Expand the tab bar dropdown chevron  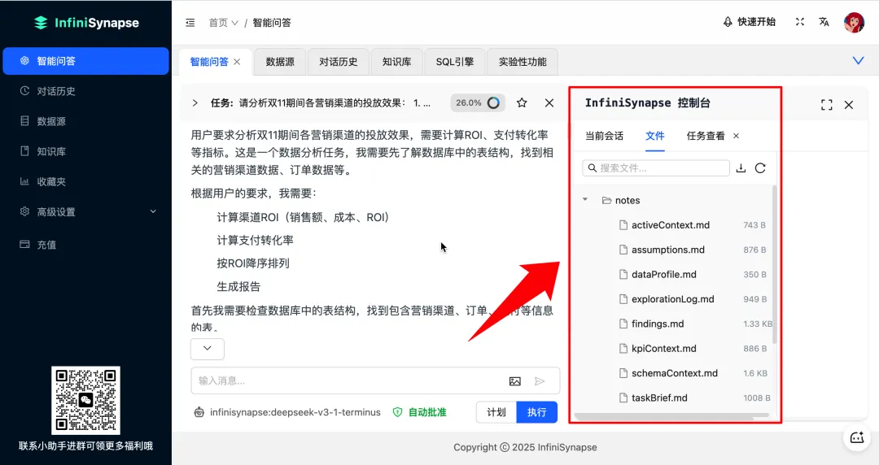858,60
